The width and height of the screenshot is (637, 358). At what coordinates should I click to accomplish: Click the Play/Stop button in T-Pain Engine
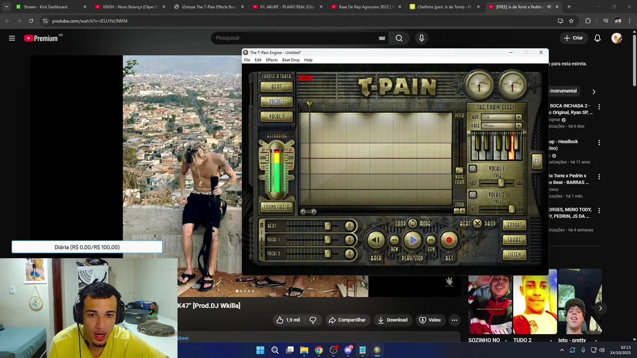413,240
